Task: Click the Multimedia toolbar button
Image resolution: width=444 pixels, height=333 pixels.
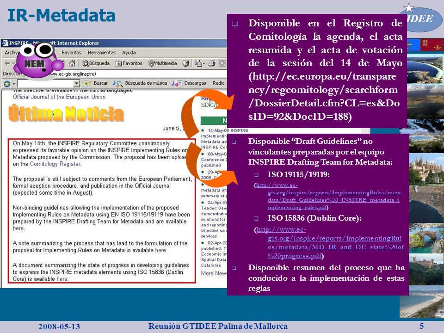Action: (x=162, y=63)
